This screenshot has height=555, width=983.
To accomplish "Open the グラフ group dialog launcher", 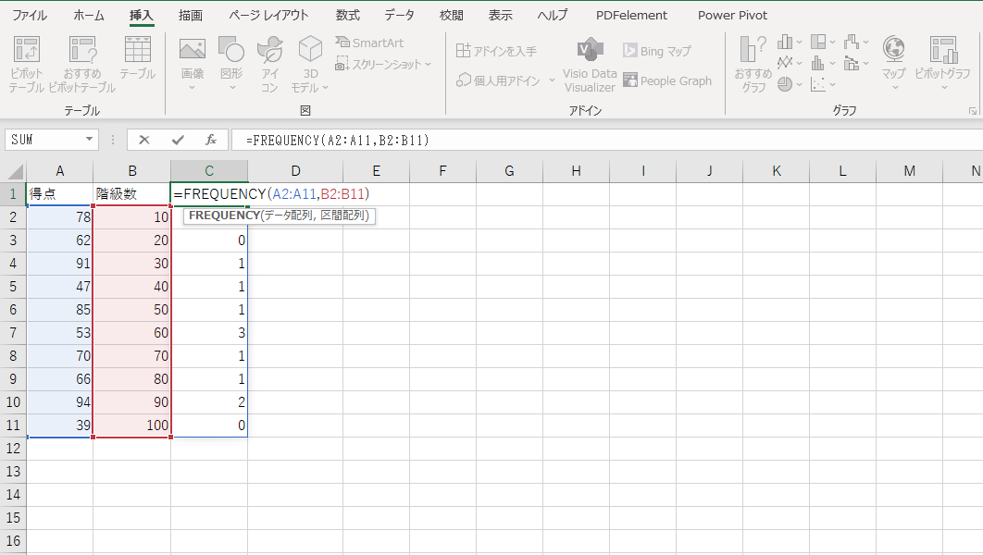I will point(973,111).
